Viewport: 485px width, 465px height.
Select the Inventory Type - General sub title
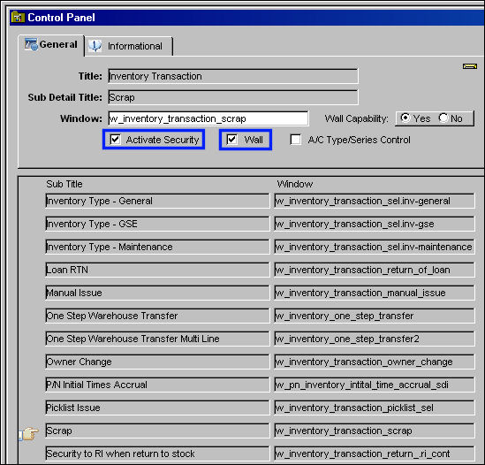157,201
